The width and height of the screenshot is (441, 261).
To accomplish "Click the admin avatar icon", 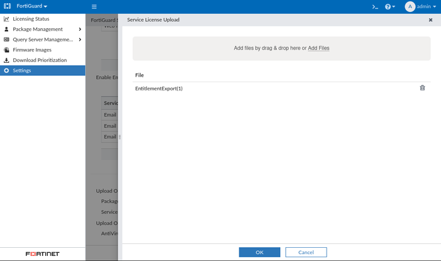I will (410, 7).
